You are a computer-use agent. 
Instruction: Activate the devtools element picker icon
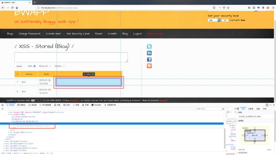[3, 105]
